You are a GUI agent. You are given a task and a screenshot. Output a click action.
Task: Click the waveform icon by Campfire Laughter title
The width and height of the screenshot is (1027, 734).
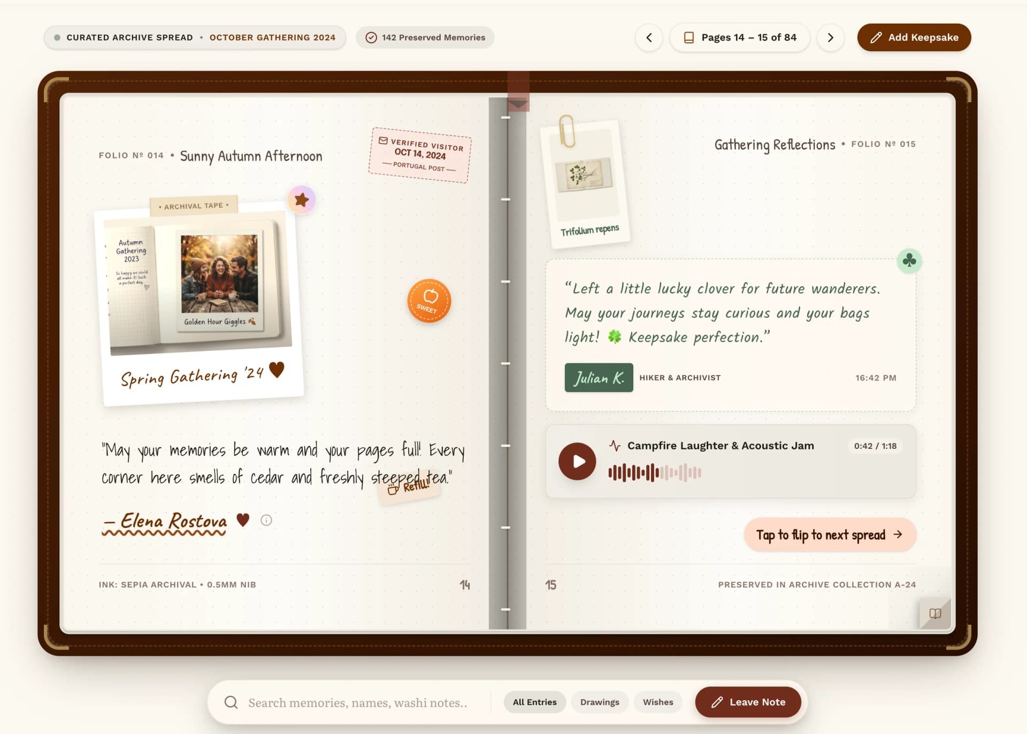[x=615, y=446]
